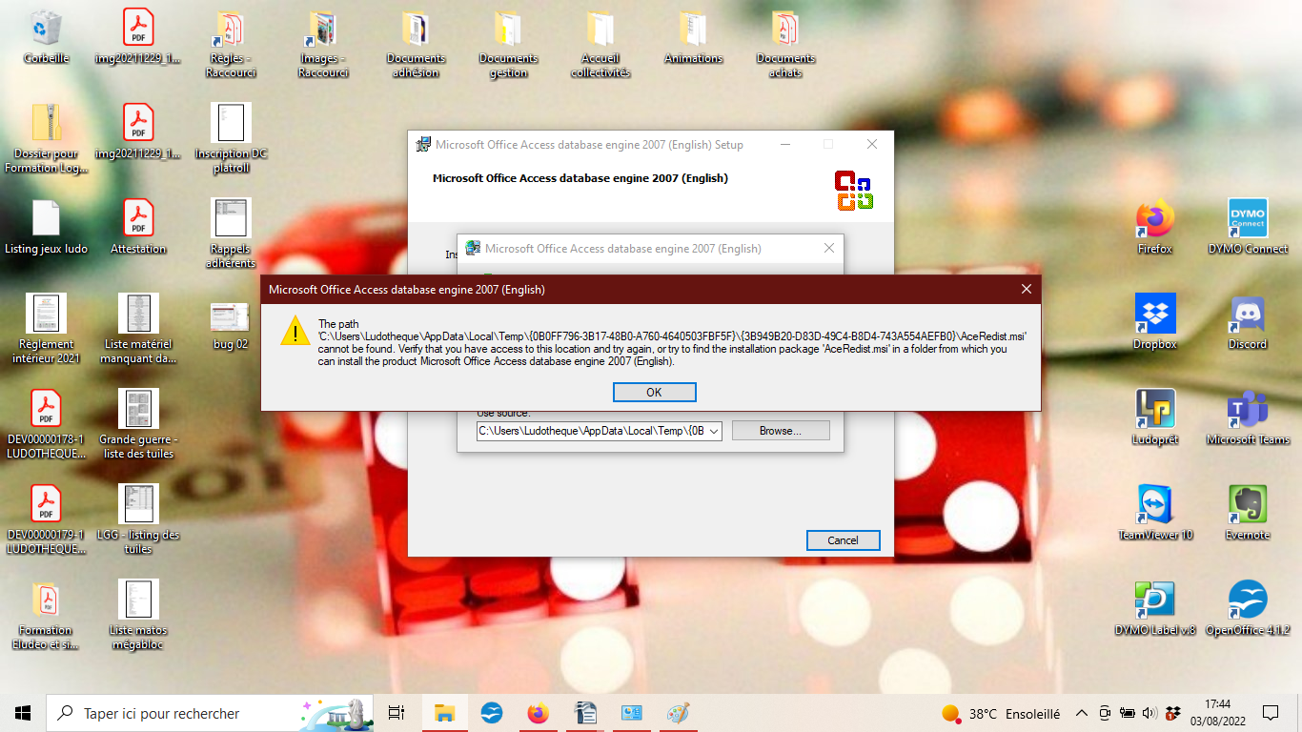Launch the DYMO Connect shortcut
Viewport: 1302px width, 732px height.
coord(1248,227)
